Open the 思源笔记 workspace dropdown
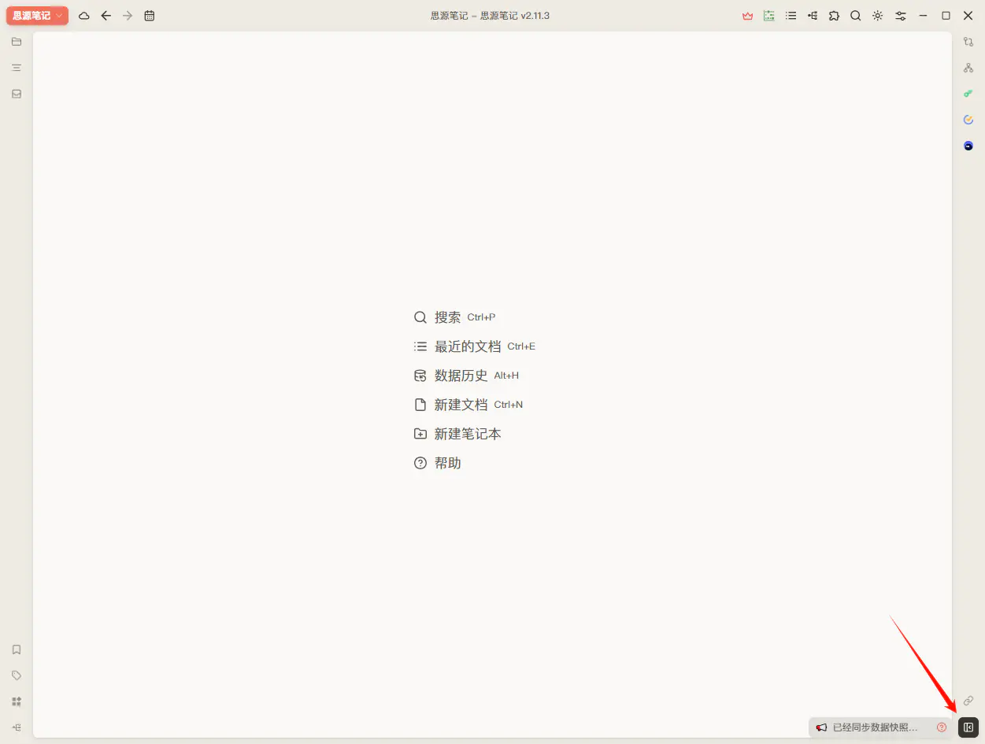 click(x=37, y=16)
